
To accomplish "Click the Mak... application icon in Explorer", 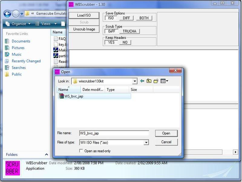I will [x=56, y=50].
